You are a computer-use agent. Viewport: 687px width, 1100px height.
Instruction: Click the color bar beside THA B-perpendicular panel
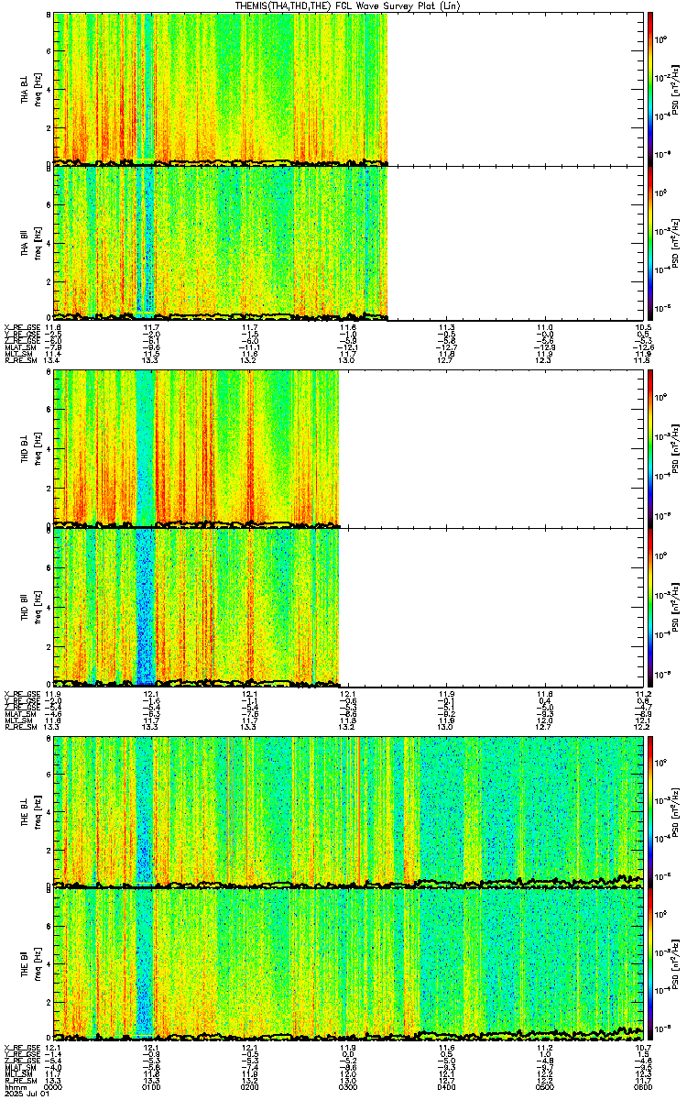click(x=650, y=89)
